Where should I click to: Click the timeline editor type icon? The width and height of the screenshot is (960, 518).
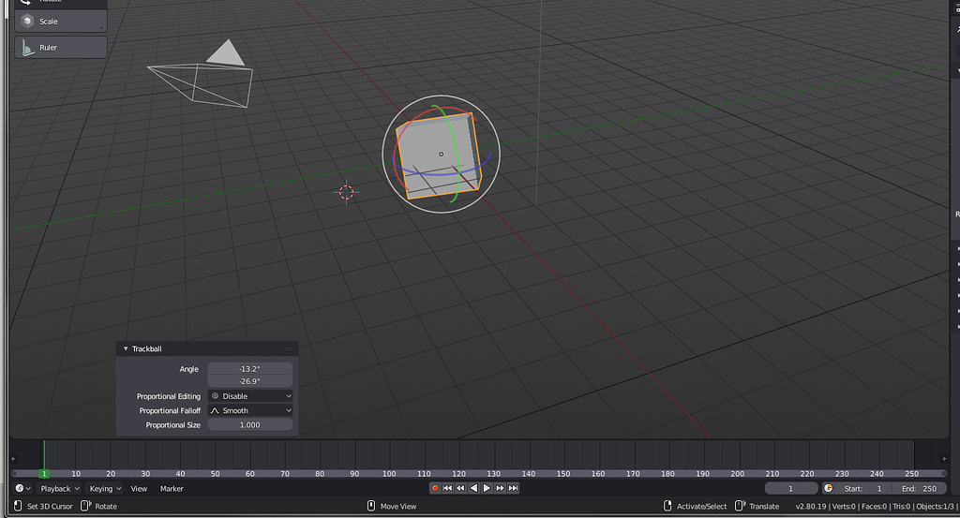[22, 488]
